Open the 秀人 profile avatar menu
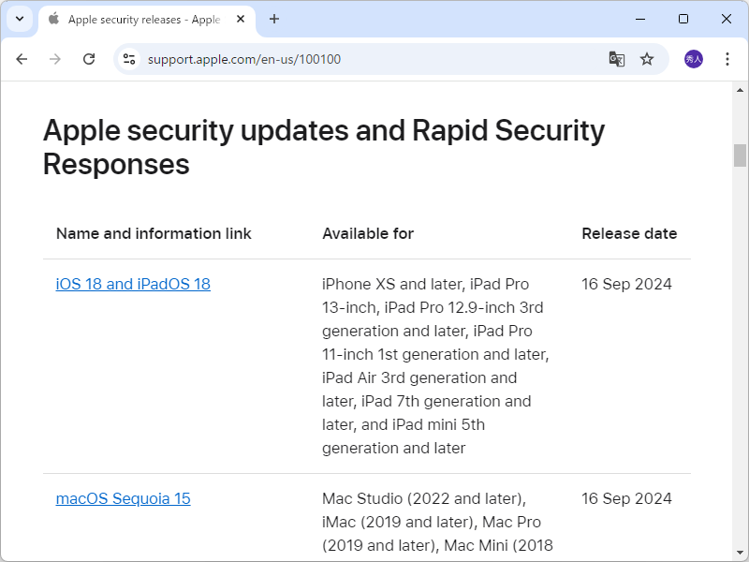The height and width of the screenshot is (562, 749). click(692, 59)
